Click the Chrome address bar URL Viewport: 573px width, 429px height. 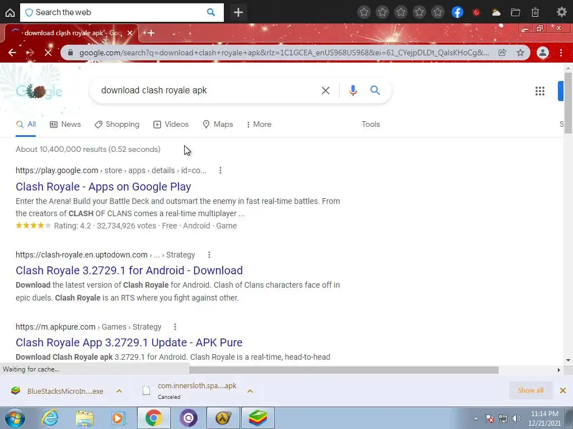pos(284,53)
